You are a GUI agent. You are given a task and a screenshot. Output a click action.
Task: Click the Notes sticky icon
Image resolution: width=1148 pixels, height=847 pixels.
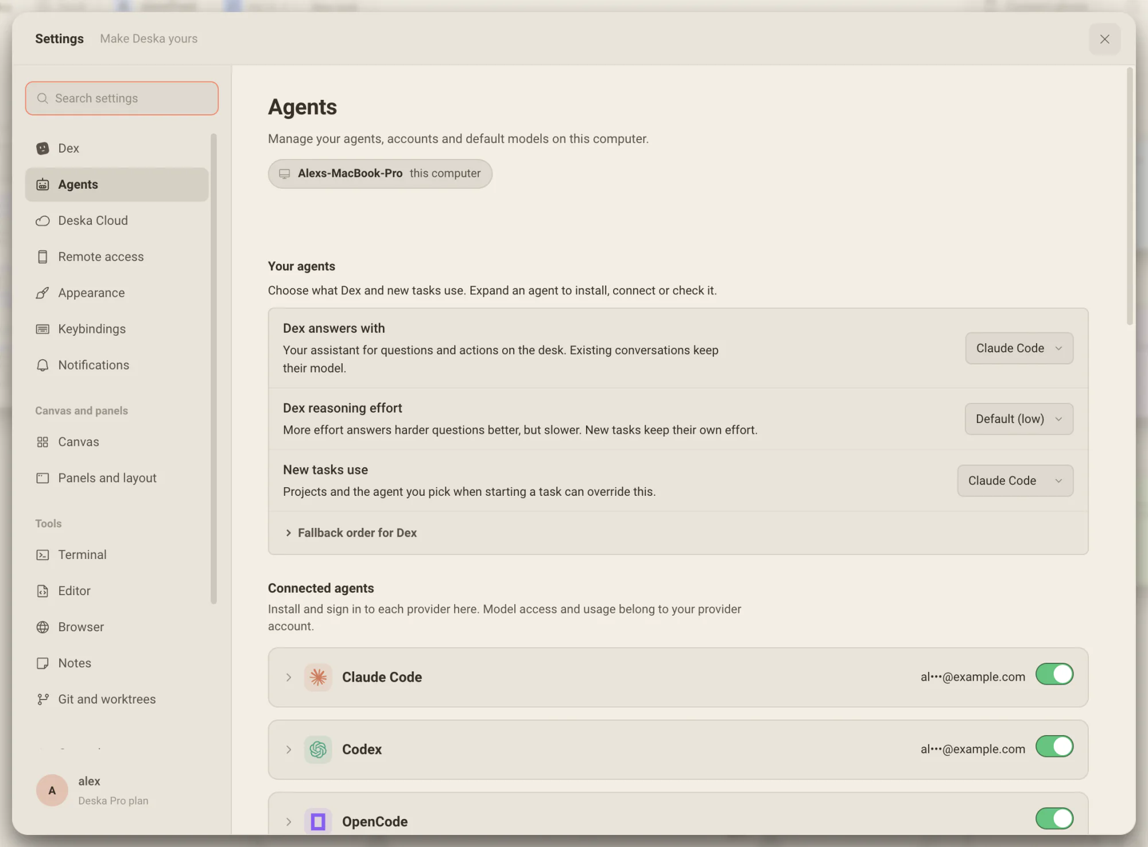point(42,663)
